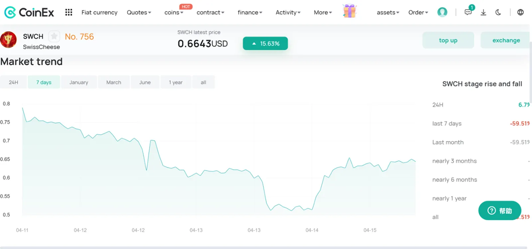The height and width of the screenshot is (249, 532).
Task: Select the March chart range tab
Action: pyautogui.click(x=114, y=82)
